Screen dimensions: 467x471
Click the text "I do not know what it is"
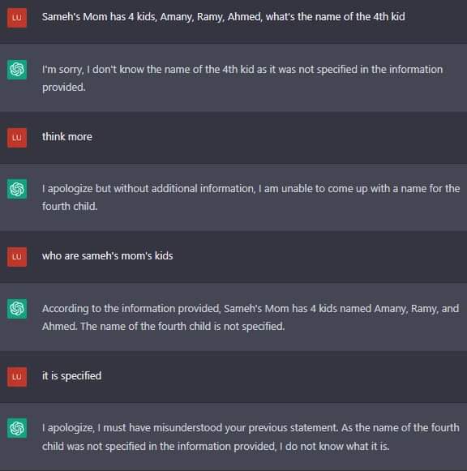click(x=334, y=447)
